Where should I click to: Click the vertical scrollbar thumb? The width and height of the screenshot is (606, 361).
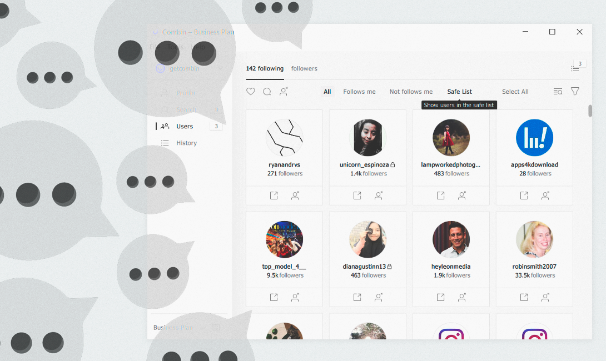[x=590, y=111]
